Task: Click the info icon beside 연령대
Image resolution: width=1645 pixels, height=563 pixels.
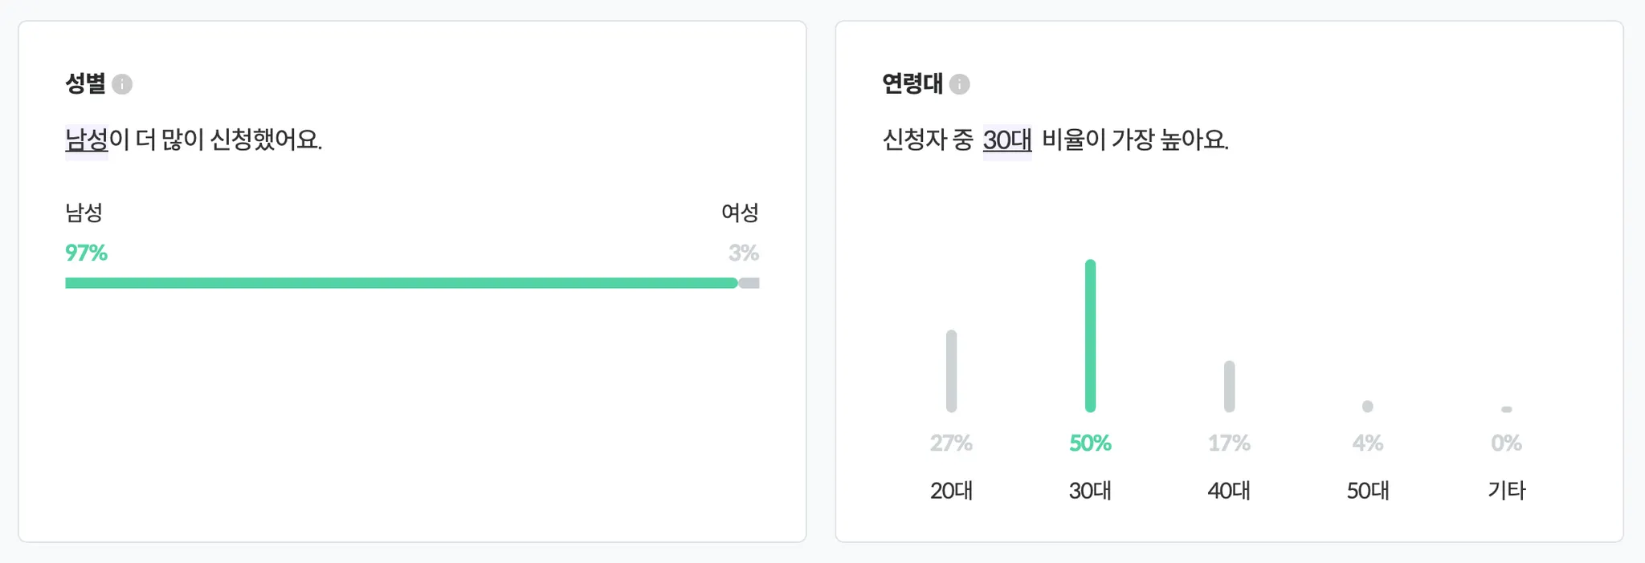Action: (x=959, y=84)
